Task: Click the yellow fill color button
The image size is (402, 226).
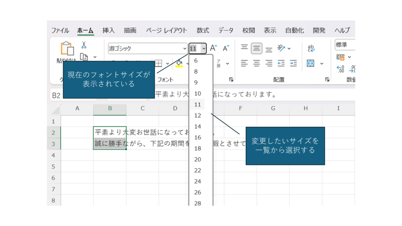Action: [x=179, y=63]
